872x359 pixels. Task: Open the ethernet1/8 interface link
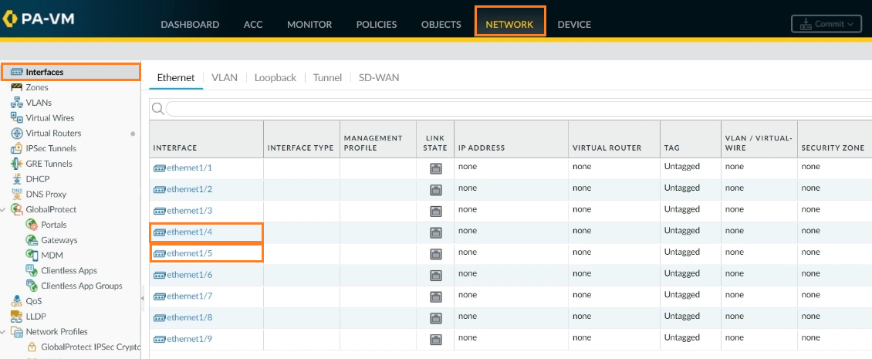pos(190,317)
